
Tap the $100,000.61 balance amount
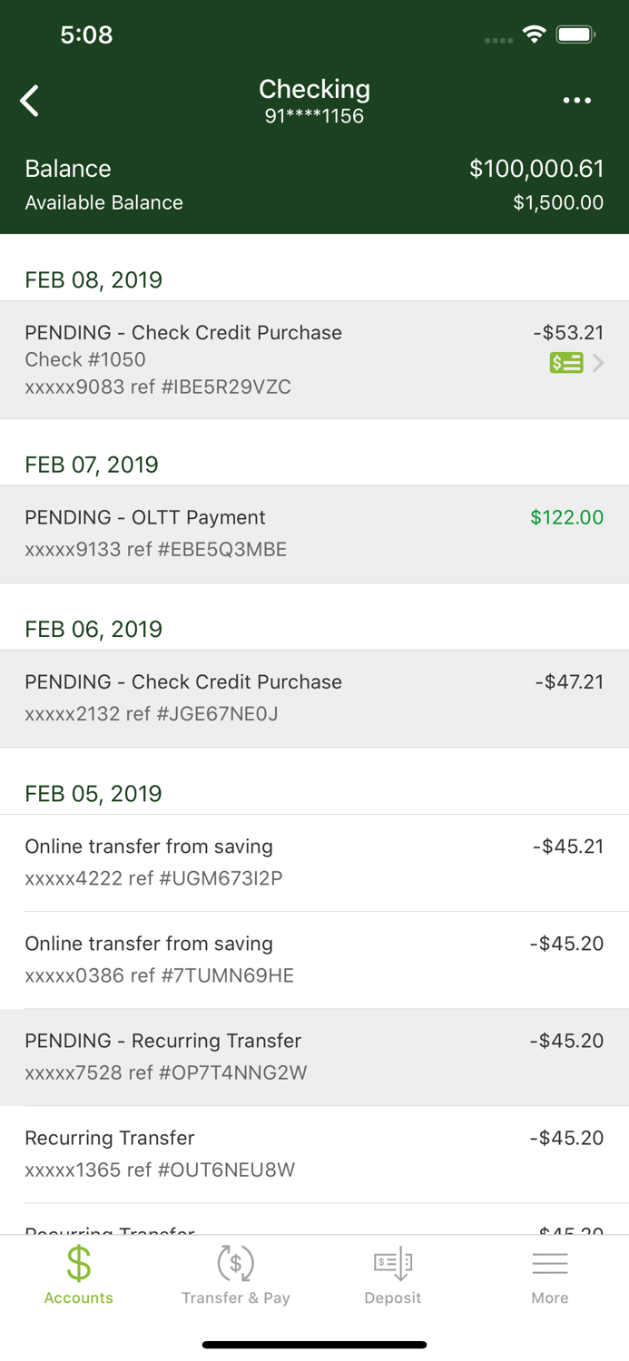[x=536, y=169]
